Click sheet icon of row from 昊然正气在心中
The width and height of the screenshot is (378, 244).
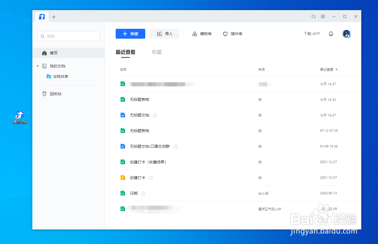pyautogui.click(x=123, y=209)
